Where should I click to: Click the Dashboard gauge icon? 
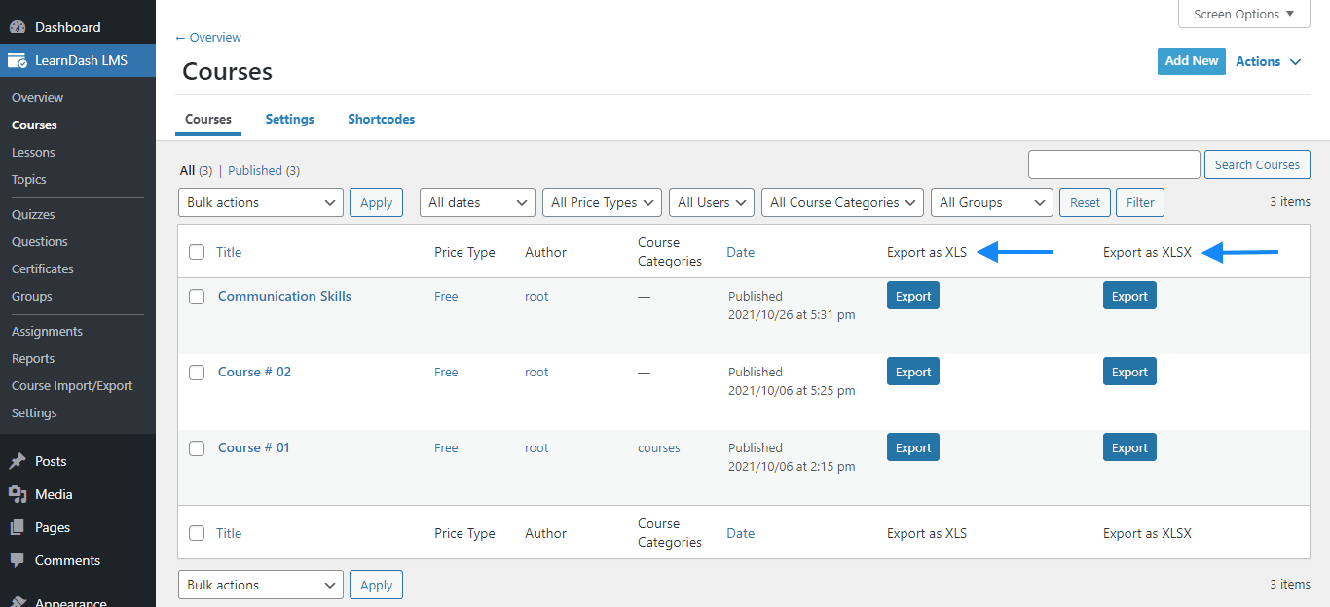pos(17,27)
